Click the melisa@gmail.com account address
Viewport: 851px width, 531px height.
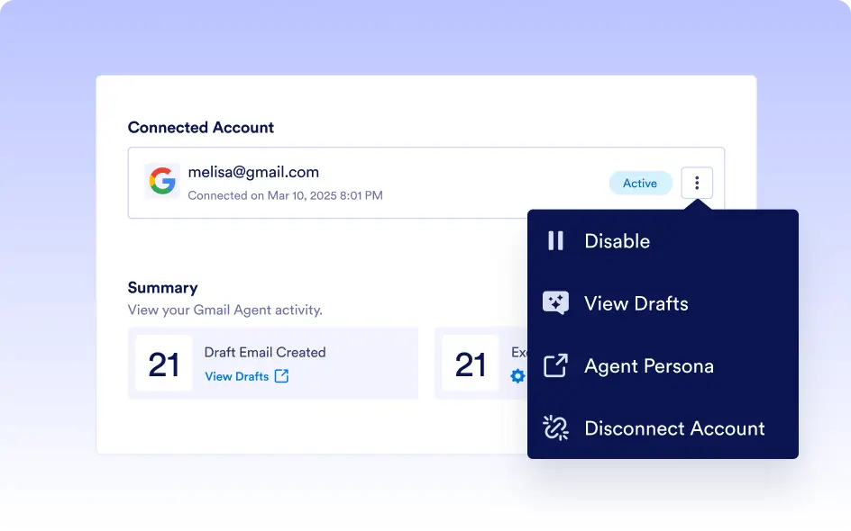point(253,172)
